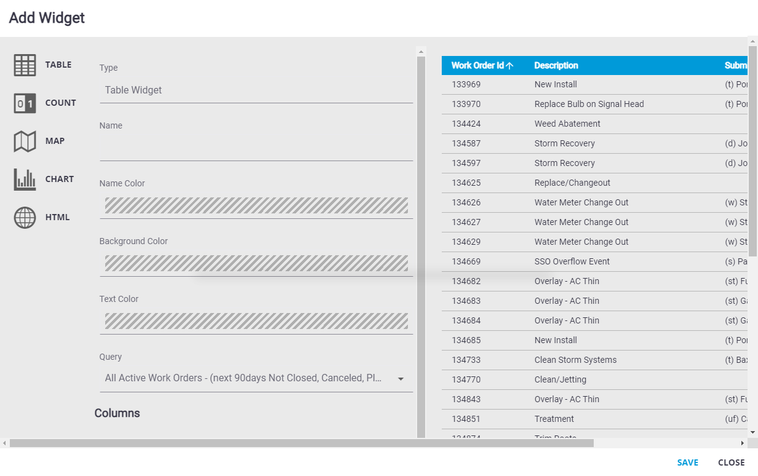Select work order 134629 cell
The height and width of the screenshot is (476, 758).
tap(466, 242)
